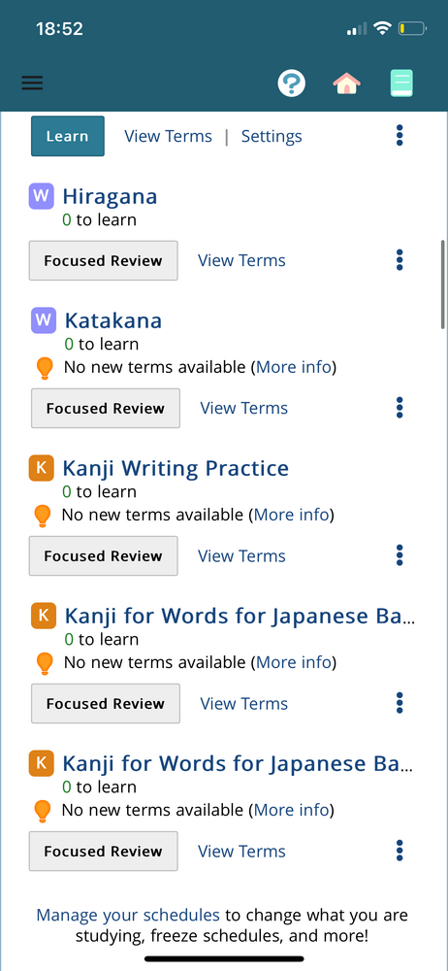The width and height of the screenshot is (448, 971).
Task: Click the vertical scrollbar on the right edge
Action: 442,285
